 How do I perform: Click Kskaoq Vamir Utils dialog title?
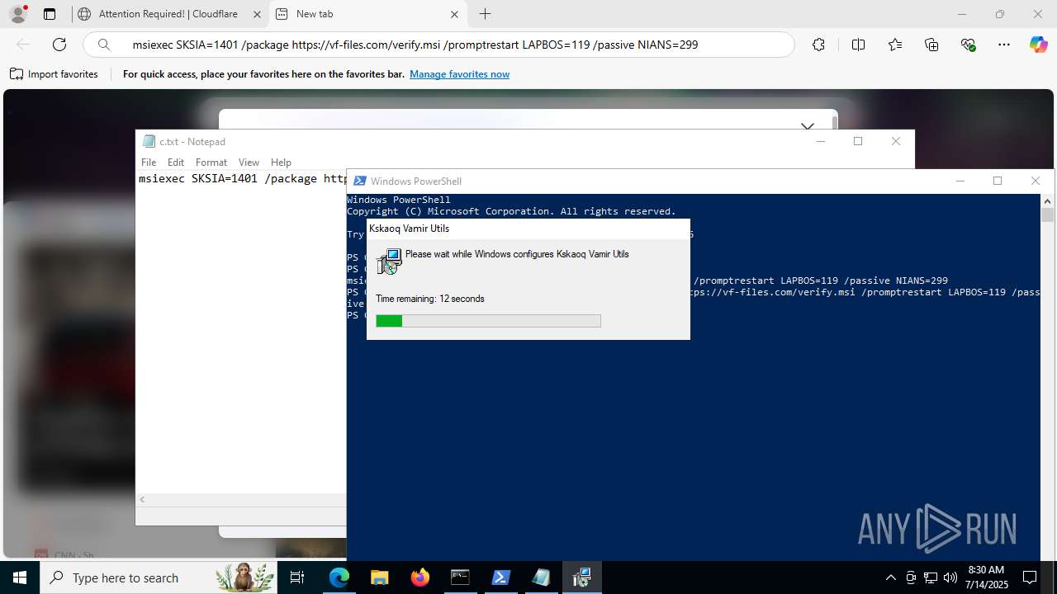[x=410, y=229]
